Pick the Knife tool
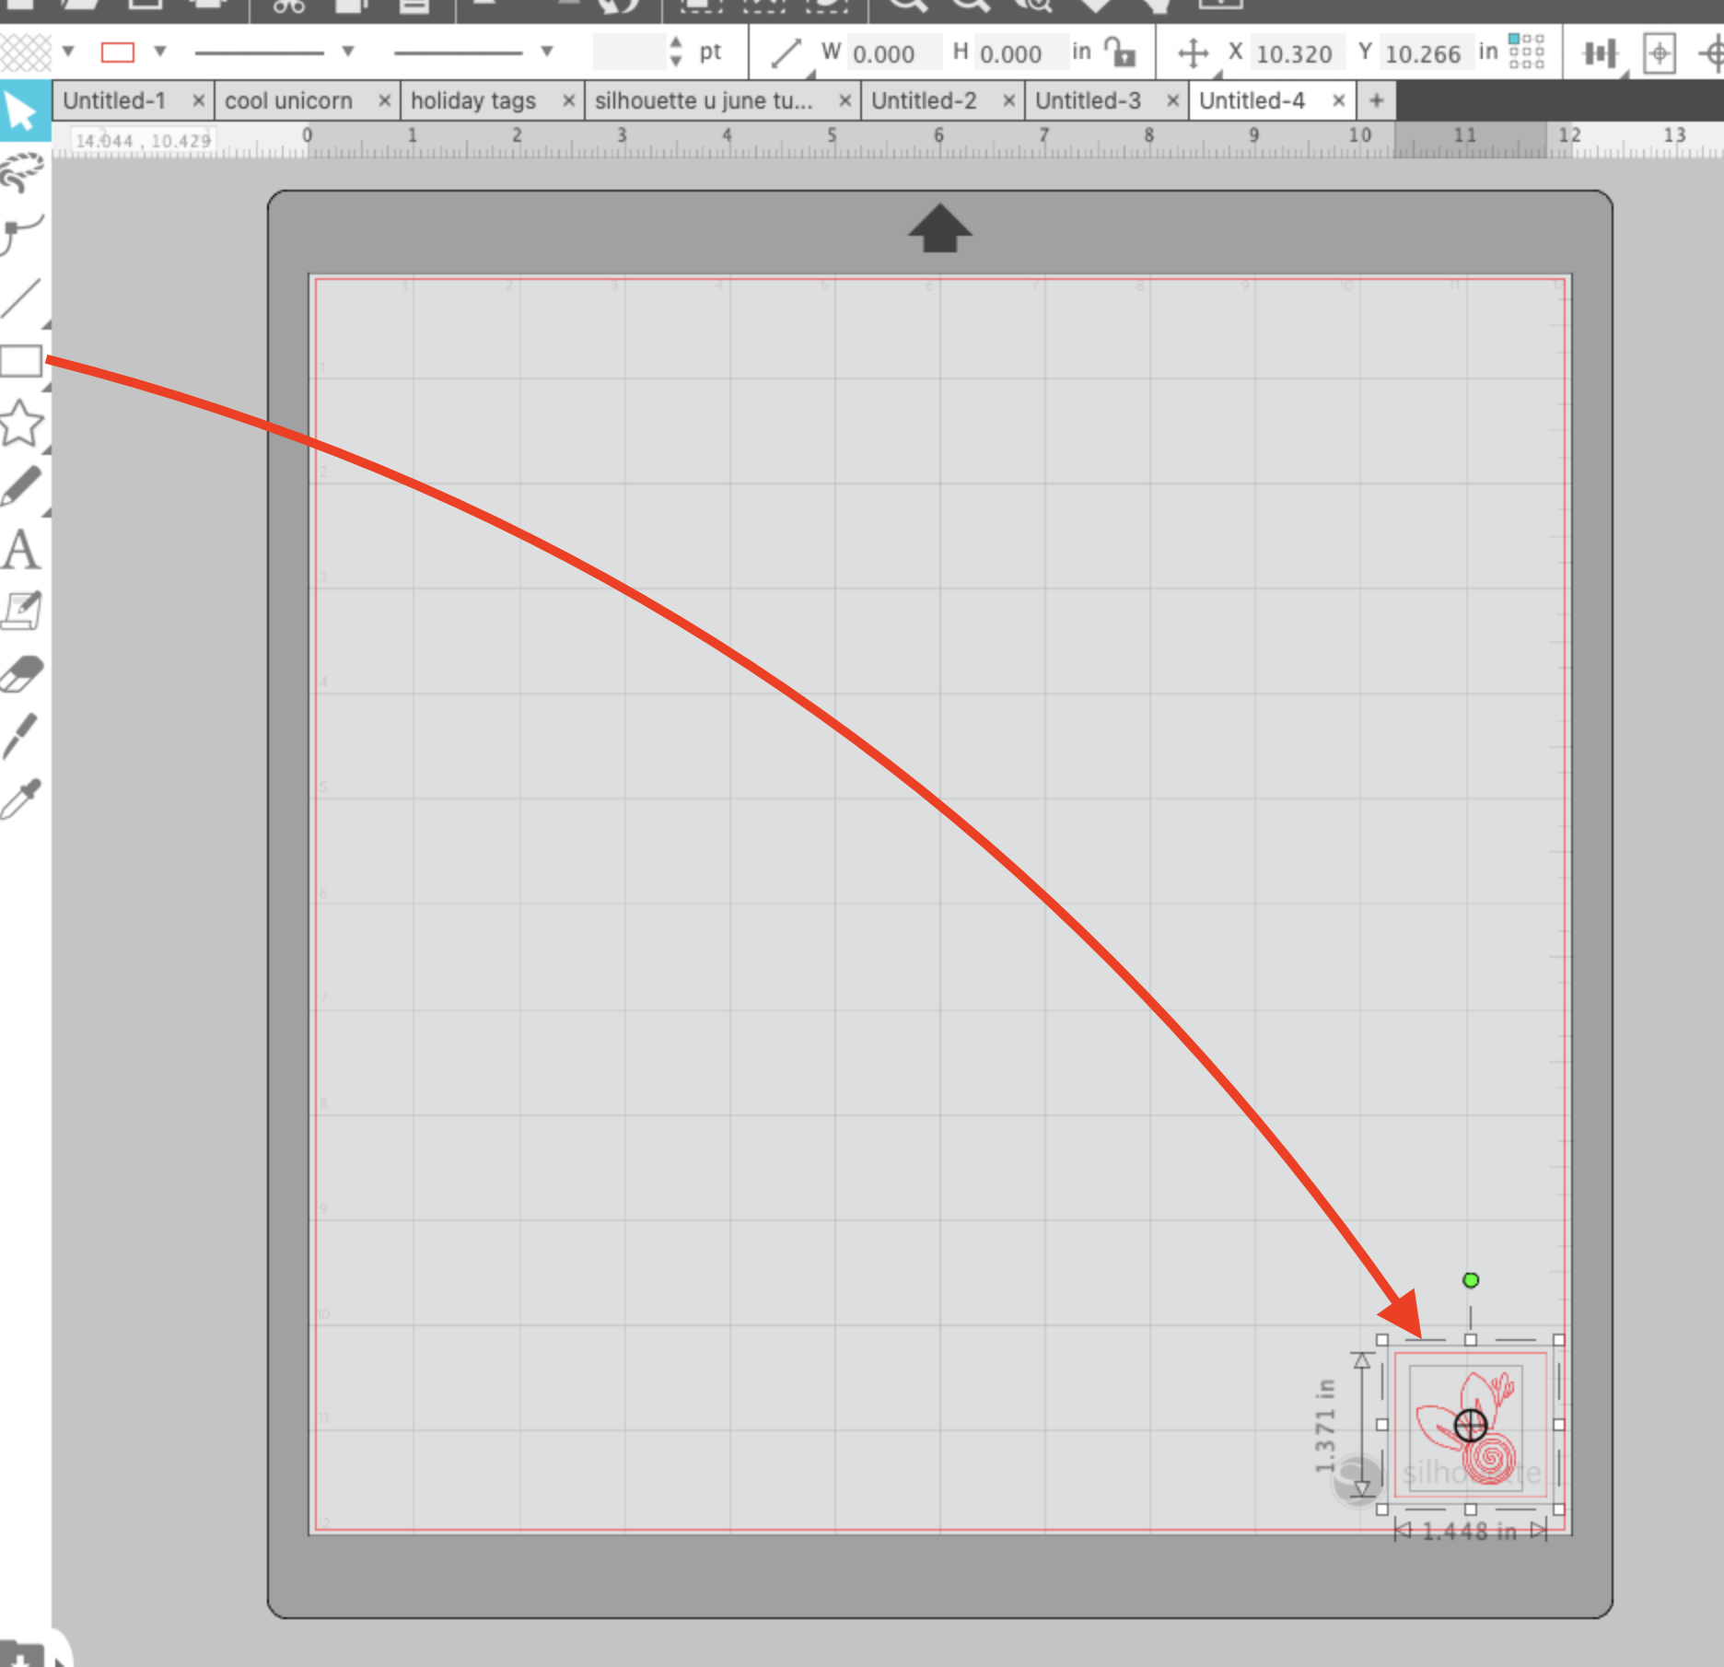This screenshot has height=1667, width=1724. click(x=20, y=735)
